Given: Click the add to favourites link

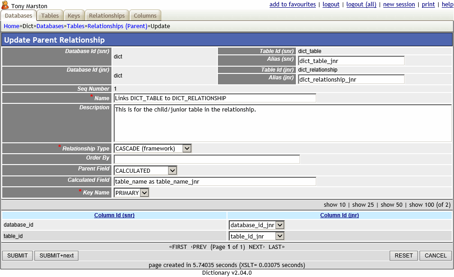Looking at the screenshot, I should [x=292, y=4].
